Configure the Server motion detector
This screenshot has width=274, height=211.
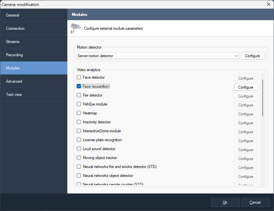(252, 56)
